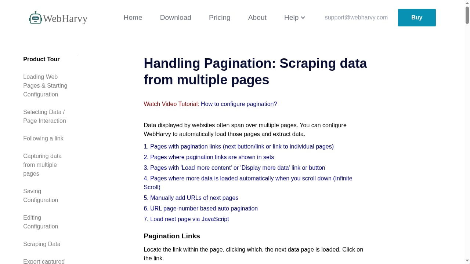
Task: Open 'Load next page via JavaScript' link
Action: click(x=186, y=219)
